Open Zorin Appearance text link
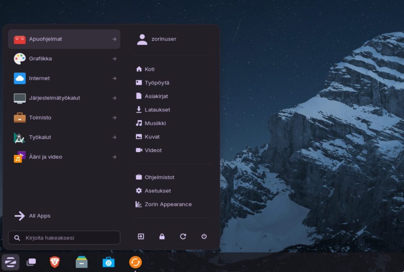The image size is (404, 272). [168, 204]
